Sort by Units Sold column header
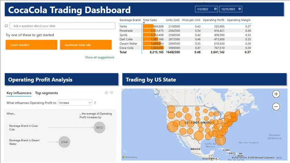This screenshot has width=290, height=163. click(172, 20)
